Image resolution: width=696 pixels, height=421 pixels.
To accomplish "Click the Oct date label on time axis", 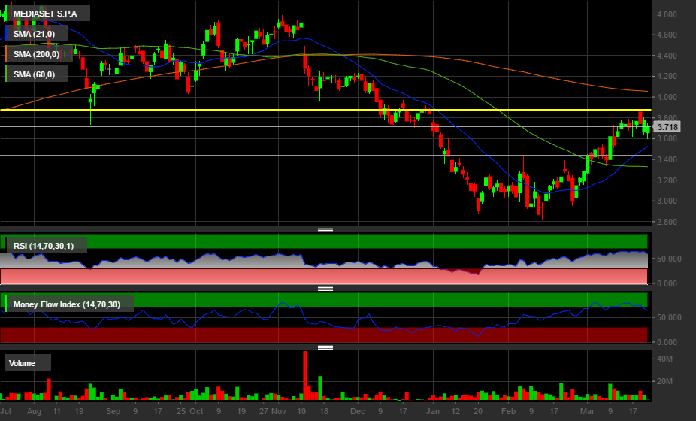I will point(196,411).
